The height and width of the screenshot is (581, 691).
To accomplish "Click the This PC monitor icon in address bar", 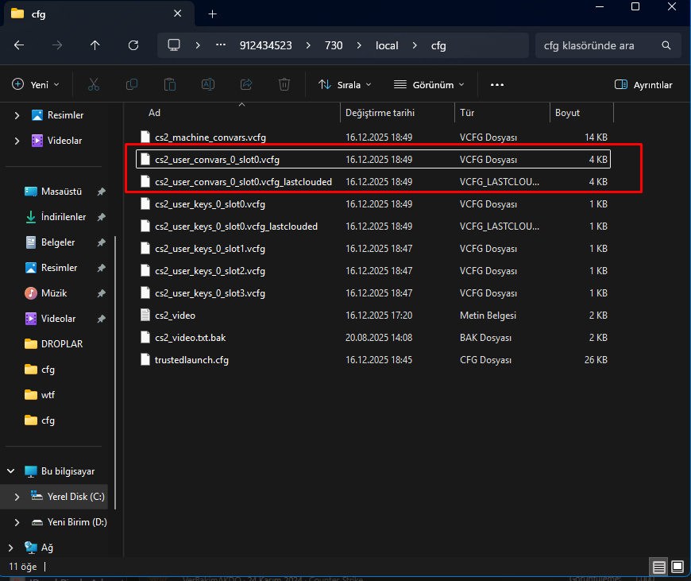I will pyautogui.click(x=174, y=45).
